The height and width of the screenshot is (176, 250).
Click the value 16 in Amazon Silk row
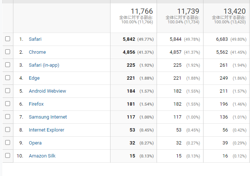click(225, 156)
